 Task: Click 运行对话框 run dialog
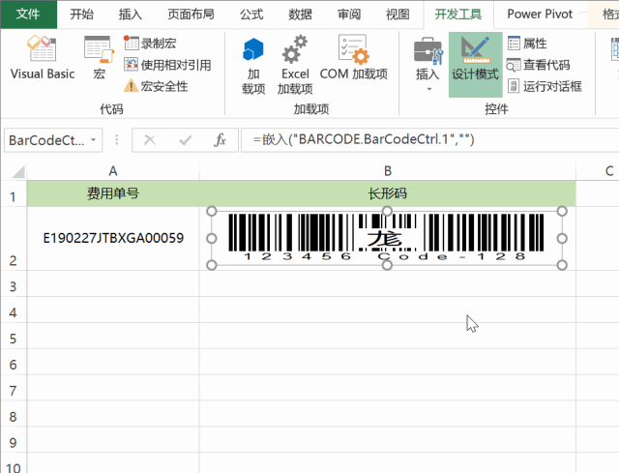(x=545, y=86)
